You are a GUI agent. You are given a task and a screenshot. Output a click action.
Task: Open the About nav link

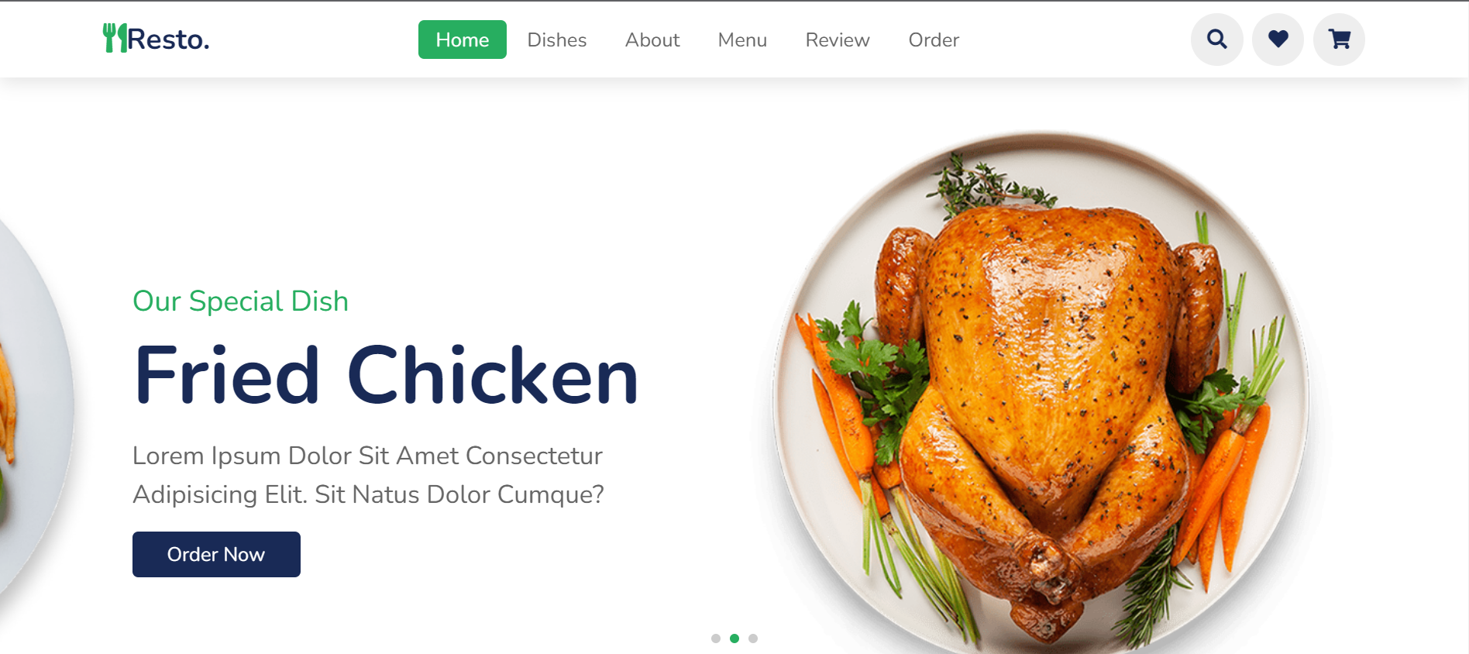click(x=652, y=40)
